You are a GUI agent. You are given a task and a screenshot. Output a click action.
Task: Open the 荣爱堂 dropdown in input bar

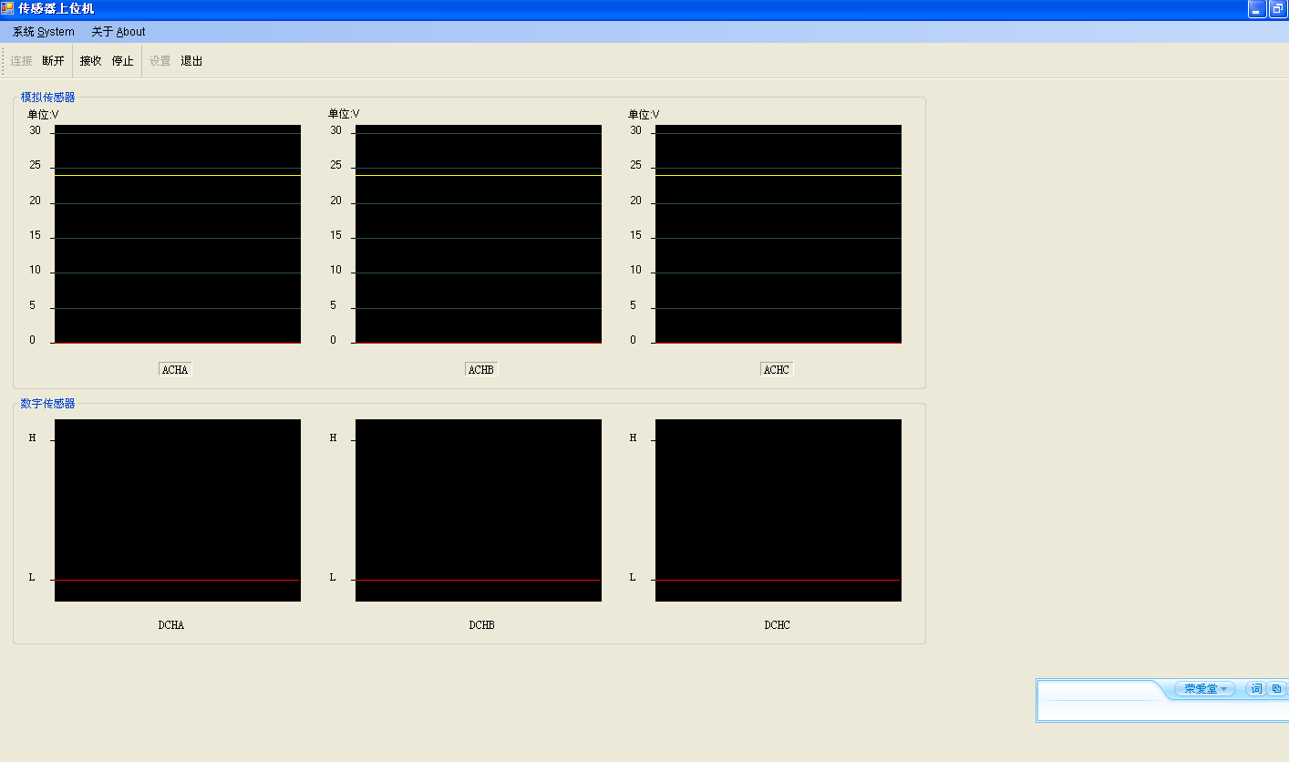[1205, 689]
